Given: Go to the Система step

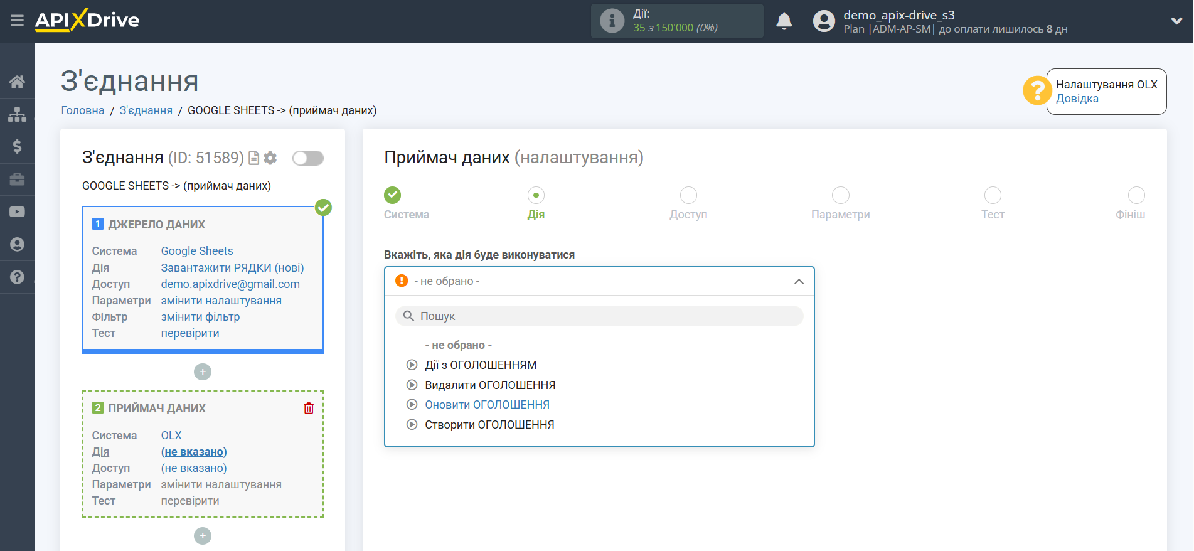Looking at the screenshot, I should click(x=393, y=195).
